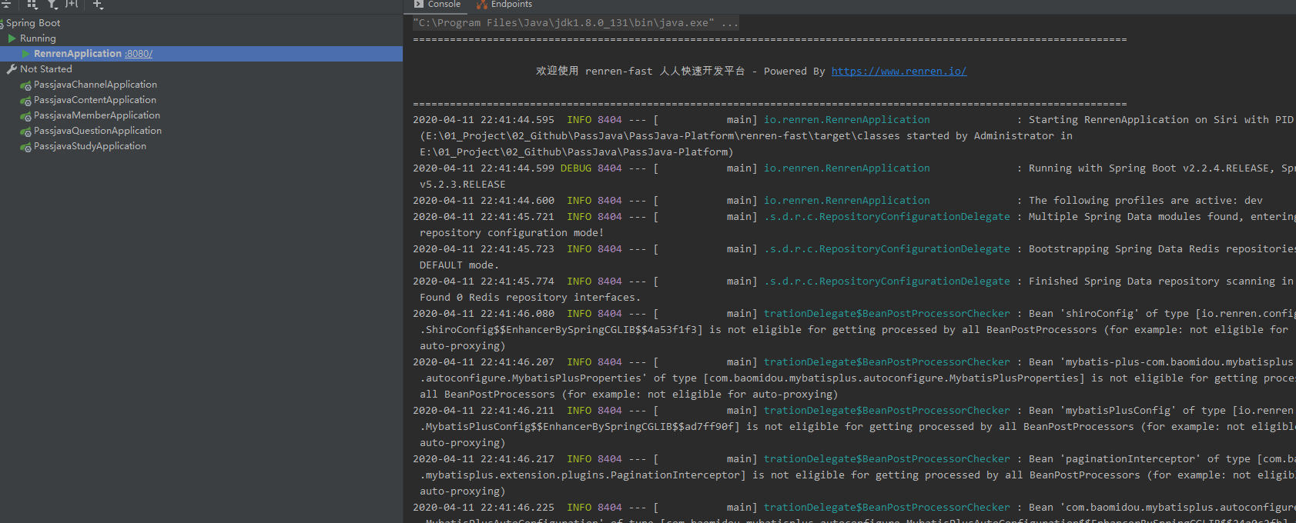Select PassjavaChannelApplication configuration

(95, 85)
